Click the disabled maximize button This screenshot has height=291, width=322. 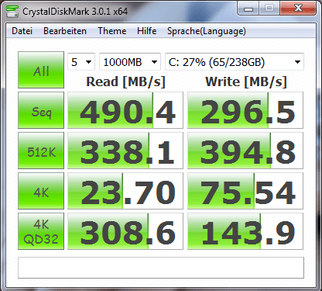pyautogui.click(x=269, y=9)
